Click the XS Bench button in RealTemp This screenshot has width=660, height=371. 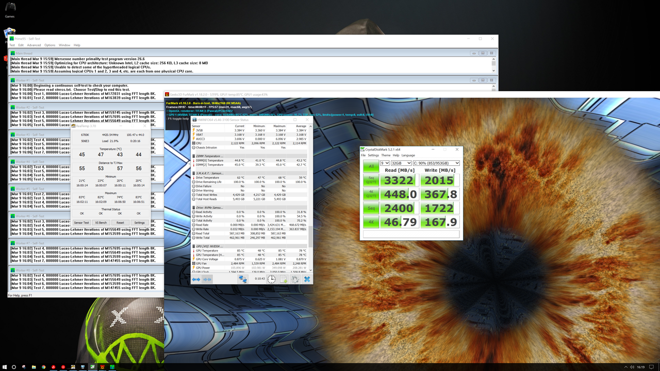(x=101, y=223)
